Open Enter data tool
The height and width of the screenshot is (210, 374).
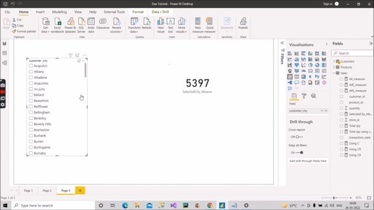click(91, 25)
